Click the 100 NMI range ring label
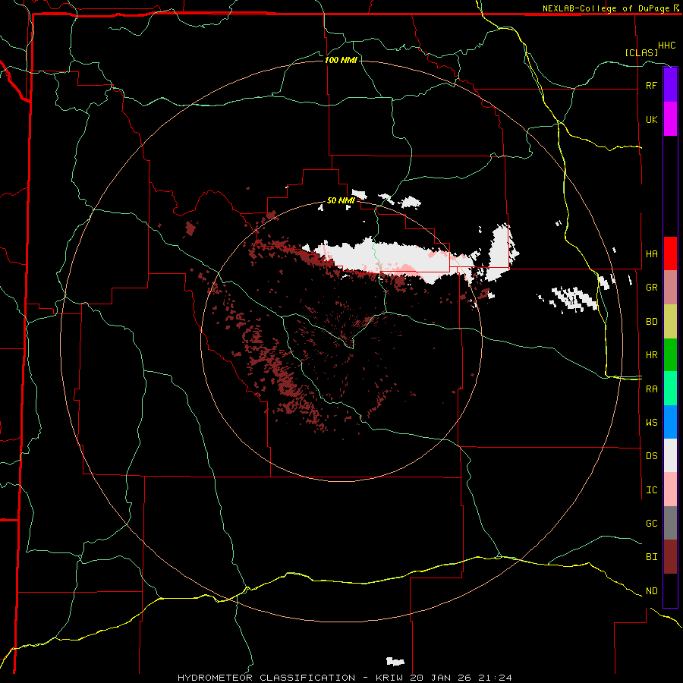 pos(341,60)
